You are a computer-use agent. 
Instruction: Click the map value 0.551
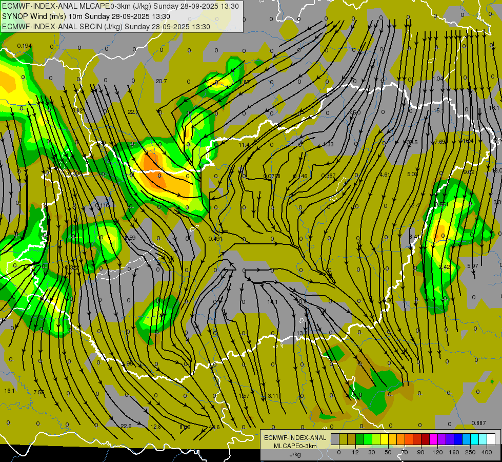pos(441,204)
